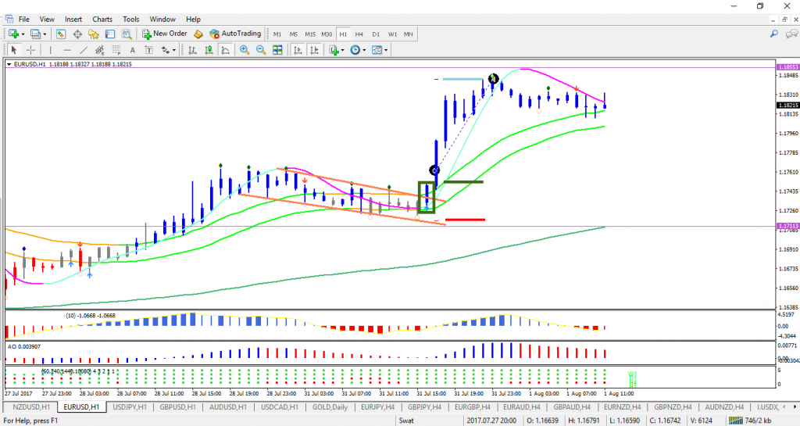Screen dimensions: 800x426
Task: Select the equidistant channel tool
Action: coord(99,50)
